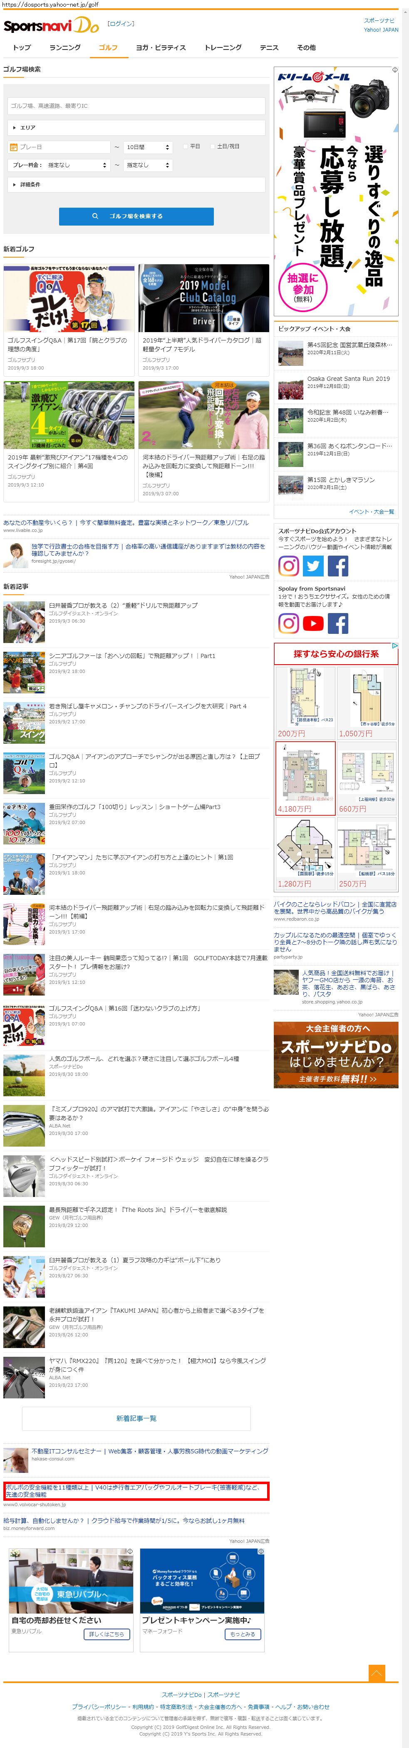This screenshot has height=1748, width=409.
Task: Open 人気のゴルフボール、どれを選ぶ article
Action: coord(144,1058)
